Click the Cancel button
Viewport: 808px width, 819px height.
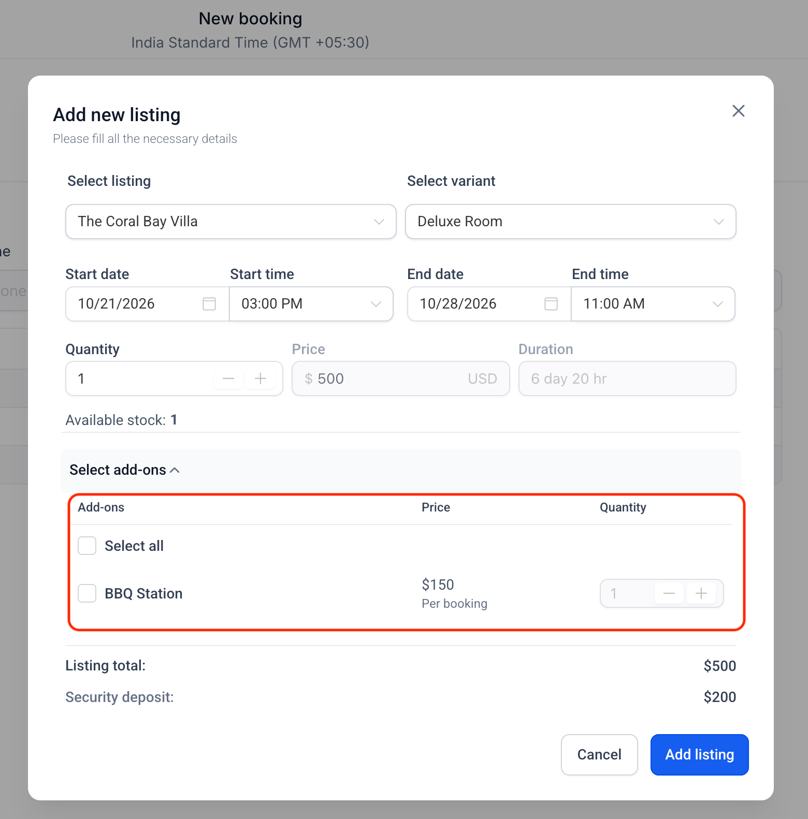[x=599, y=755]
